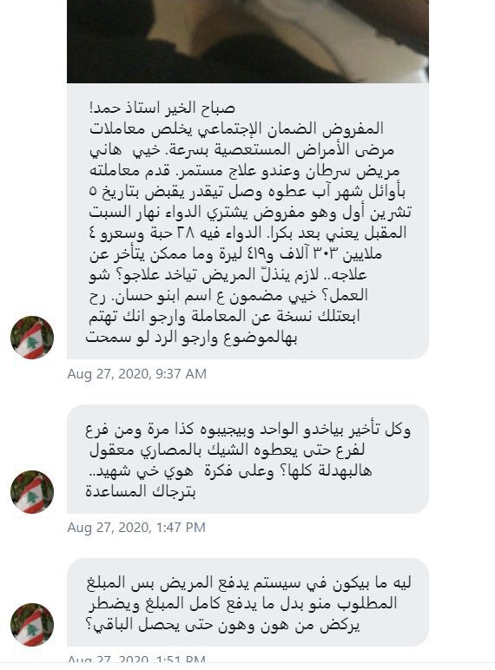Click the Lebanese flag avatar beside the 9:37 AM message

[x=32, y=338]
